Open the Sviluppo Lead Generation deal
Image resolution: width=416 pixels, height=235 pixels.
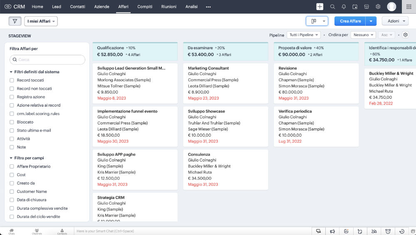(x=131, y=68)
